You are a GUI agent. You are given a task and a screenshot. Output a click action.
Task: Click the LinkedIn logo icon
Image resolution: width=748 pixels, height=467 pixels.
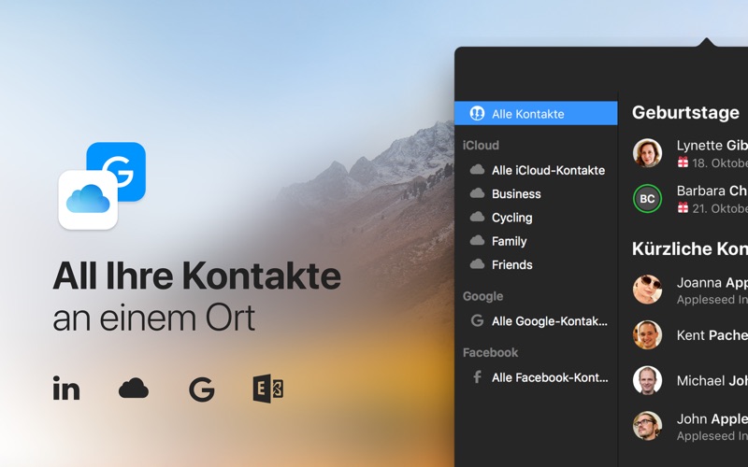(x=66, y=388)
